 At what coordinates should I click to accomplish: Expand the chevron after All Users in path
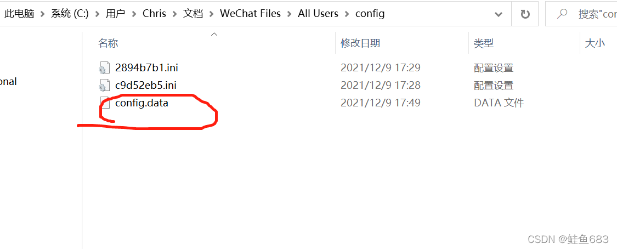pos(347,14)
